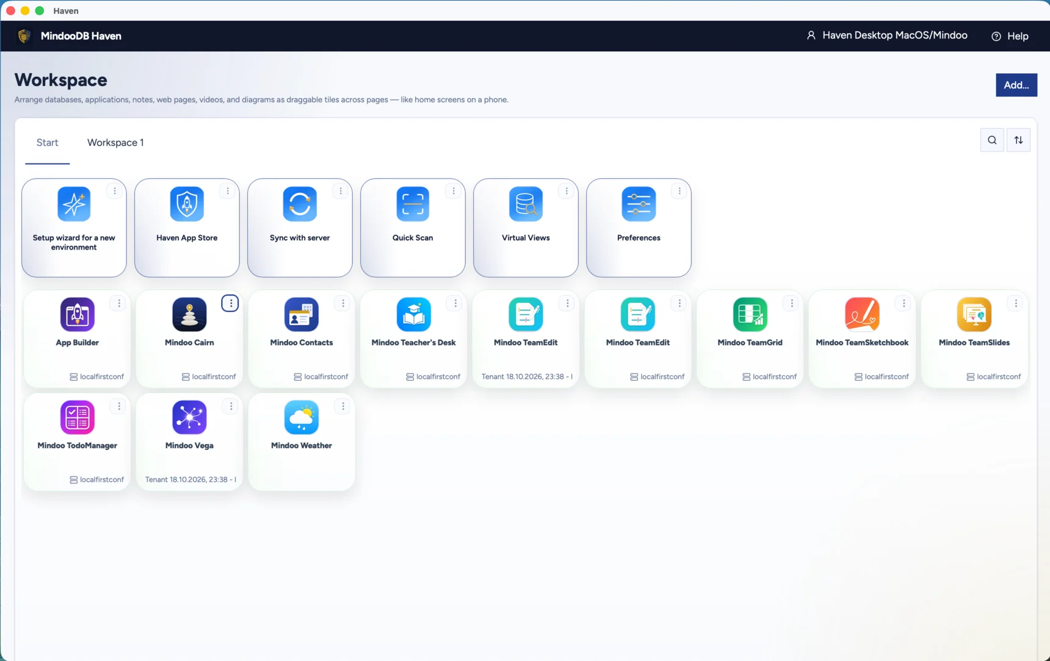The height and width of the screenshot is (661, 1050).
Task: Open options menu on Quick Scan tile
Action: tap(454, 191)
